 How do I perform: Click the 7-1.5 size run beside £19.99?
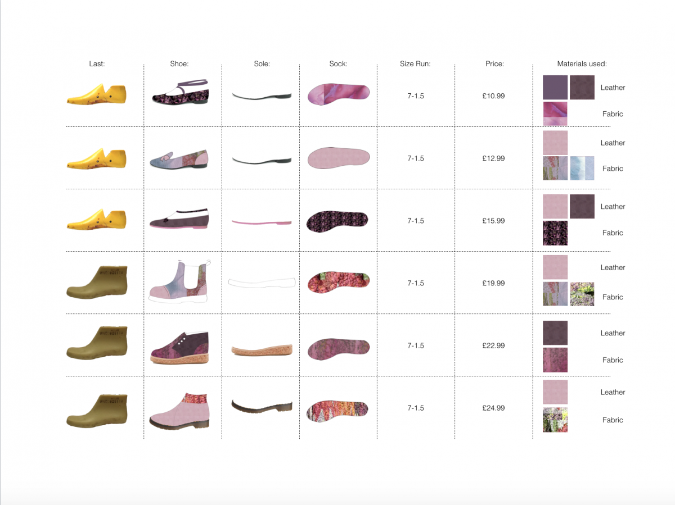click(x=416, y=283)
